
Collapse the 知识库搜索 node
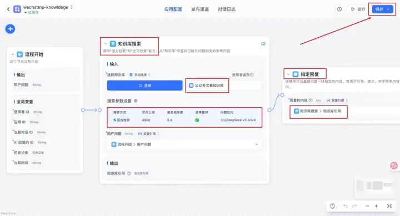pyautogui.click(x=106, y=44)
